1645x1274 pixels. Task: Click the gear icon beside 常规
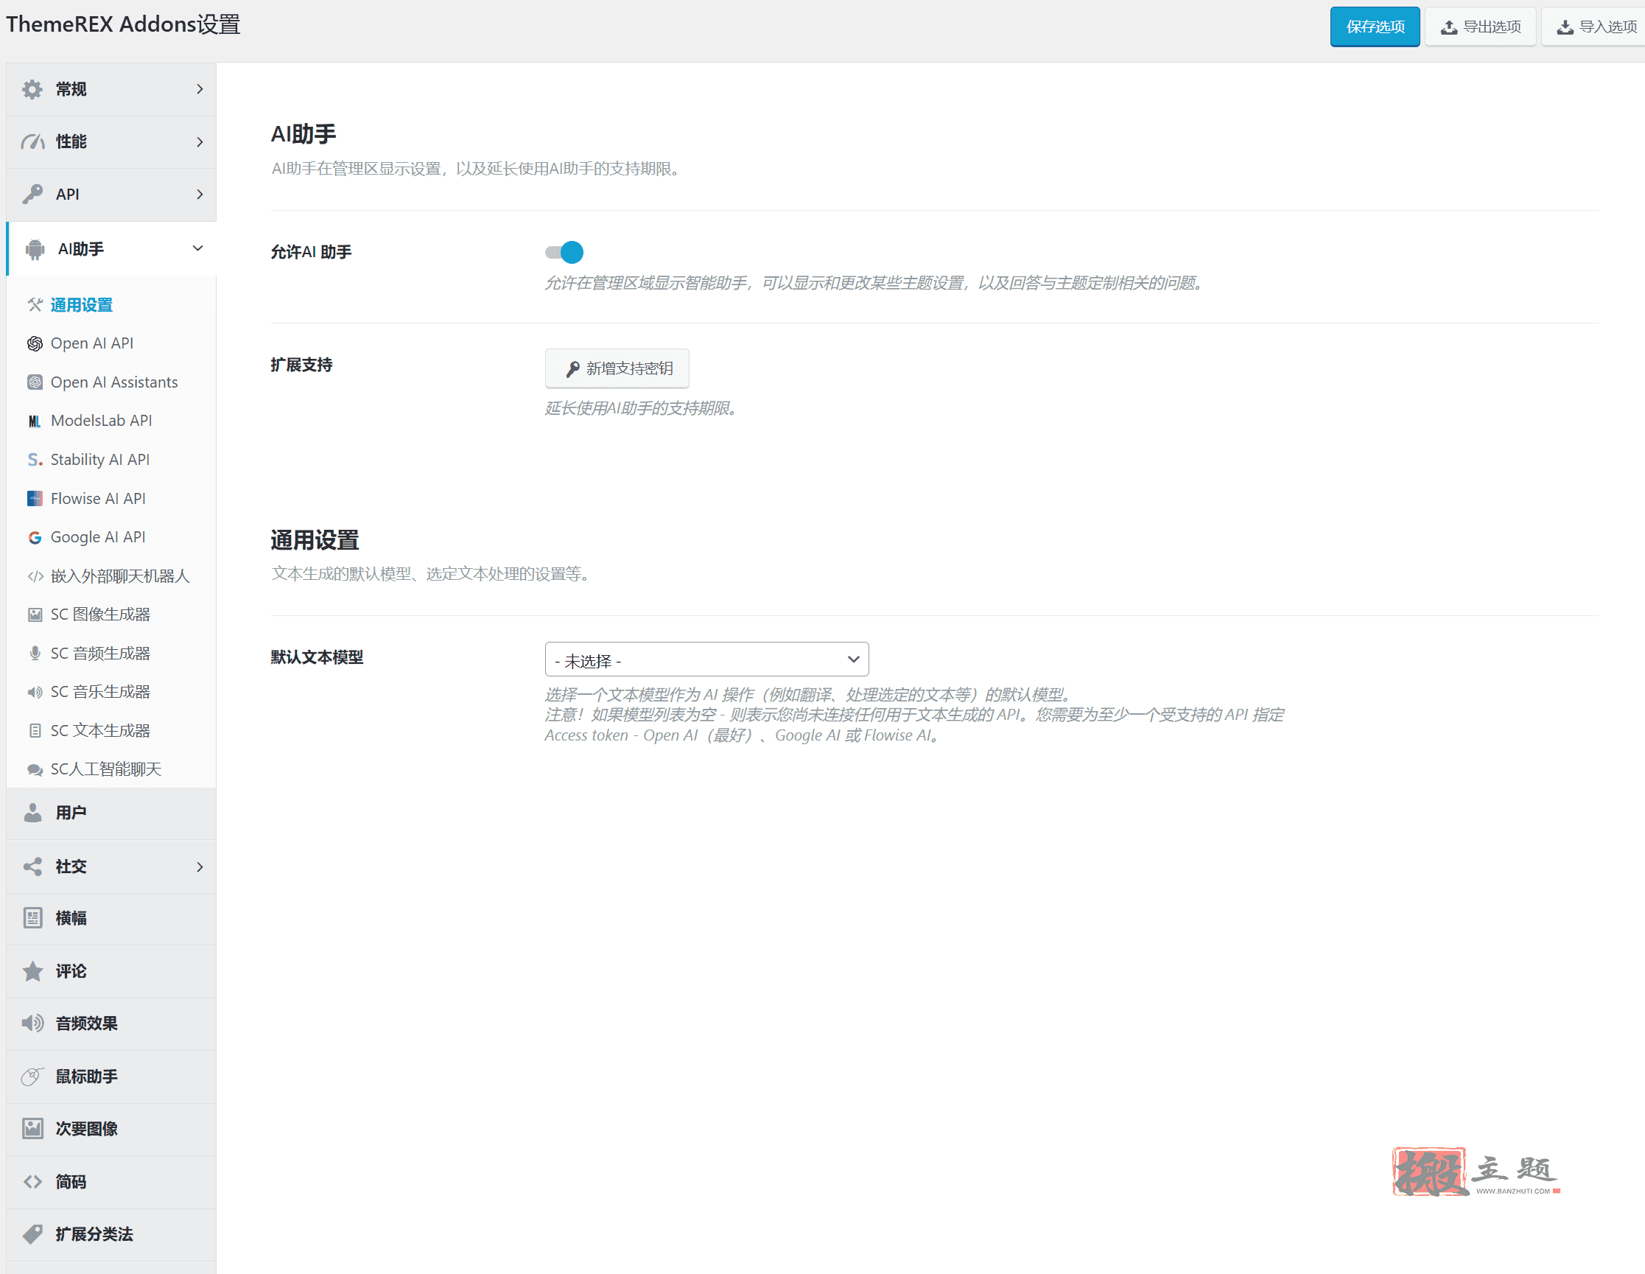pyautogui.click(x=32, y=90)
